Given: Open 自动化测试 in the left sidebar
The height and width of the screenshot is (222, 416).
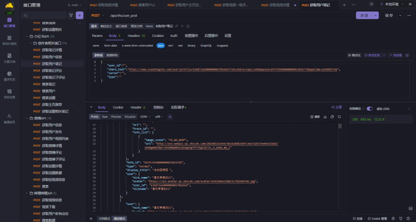Looking at the screenshot, I should pos(9,40).
